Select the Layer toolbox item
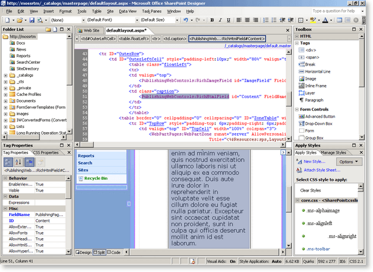Screen dimensions: 373x272 [x=307, y=93]
